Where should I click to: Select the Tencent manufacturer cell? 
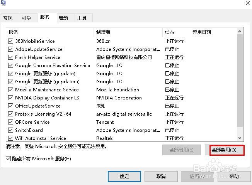(x=105, y=122)
